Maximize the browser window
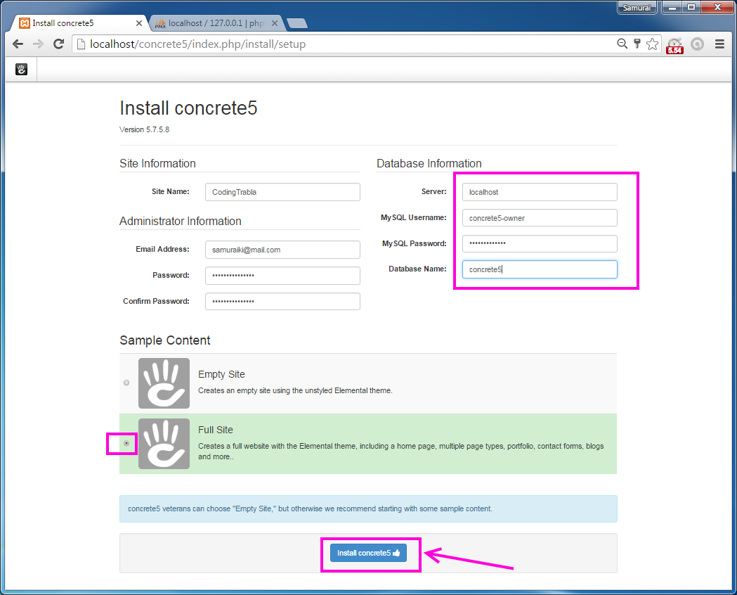Image resolution: width=737 pixels, height=595 pixels. click(691, 8)
